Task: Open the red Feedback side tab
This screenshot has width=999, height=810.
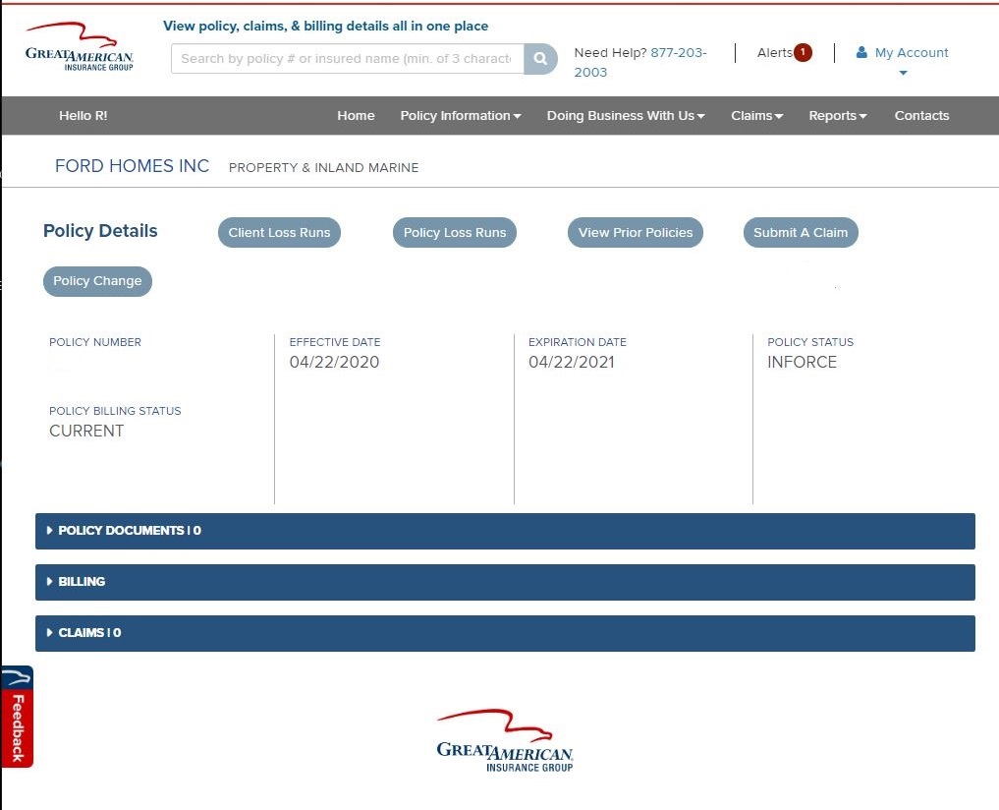Action: point(17,718)
